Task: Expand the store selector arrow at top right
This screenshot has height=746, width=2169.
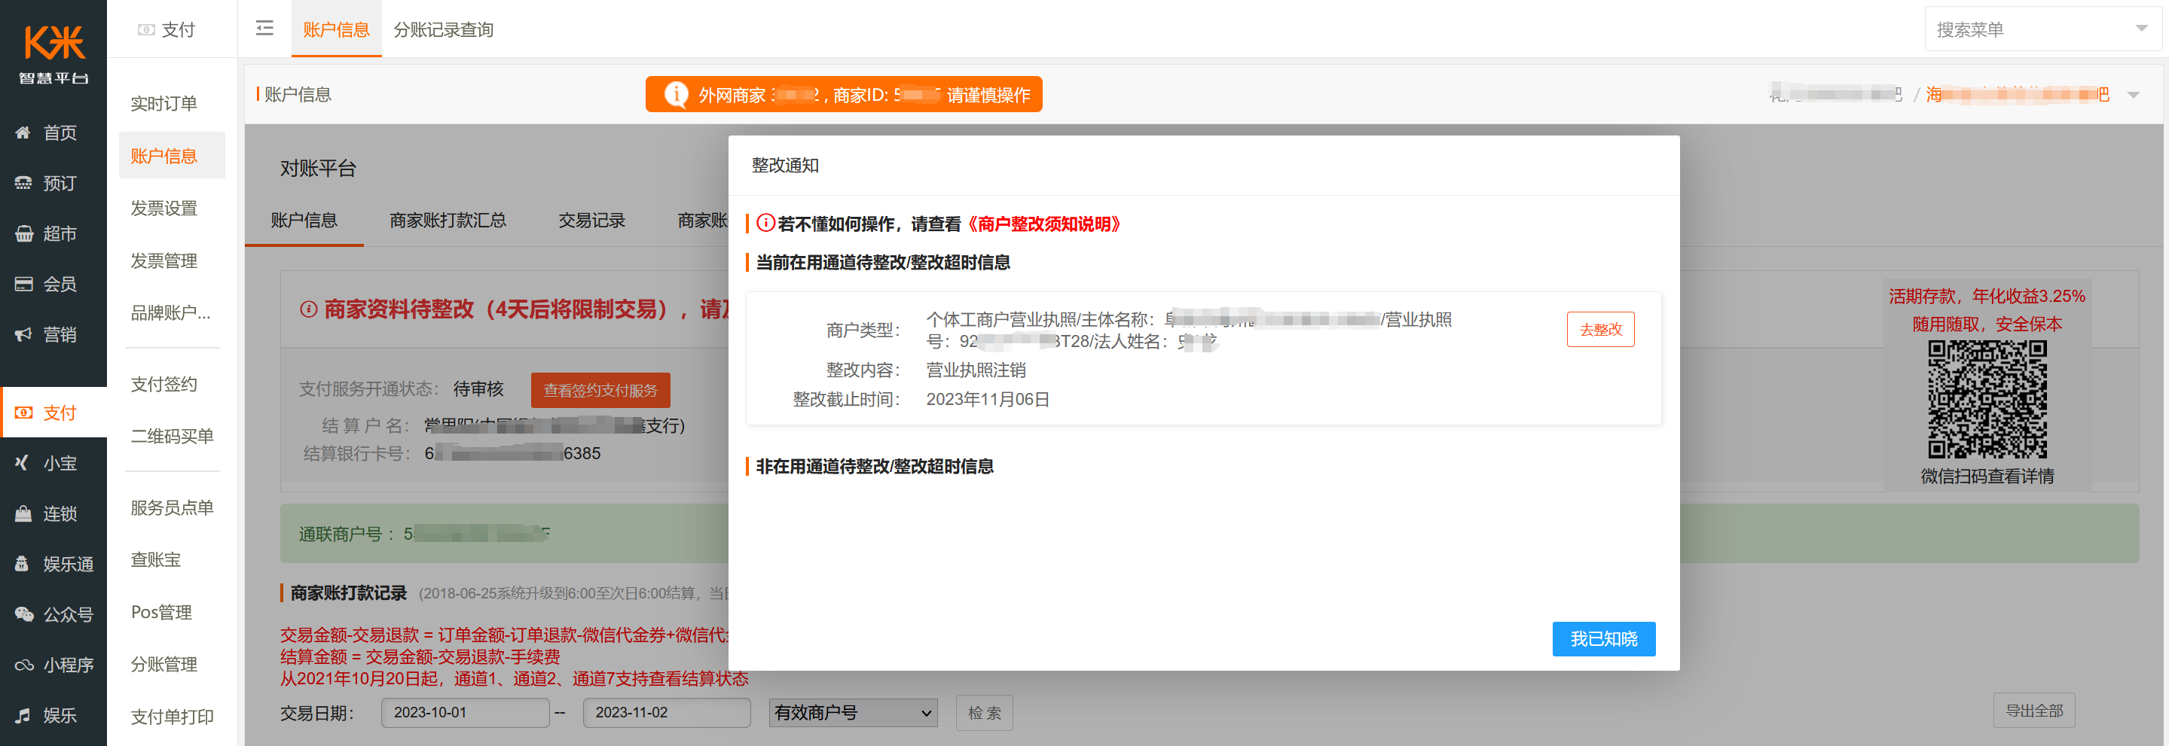Action: point(2134,95)
